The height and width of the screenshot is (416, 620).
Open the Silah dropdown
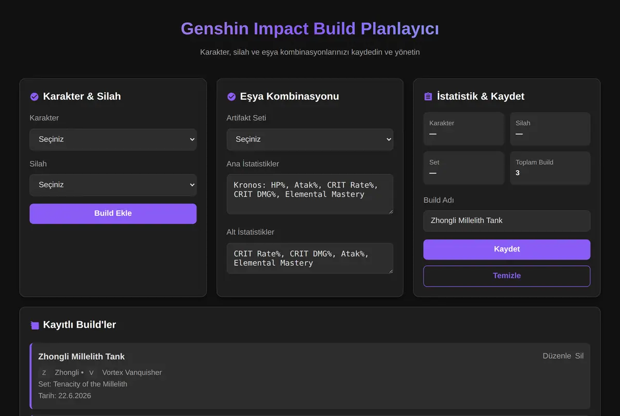(x=113, y=185)
